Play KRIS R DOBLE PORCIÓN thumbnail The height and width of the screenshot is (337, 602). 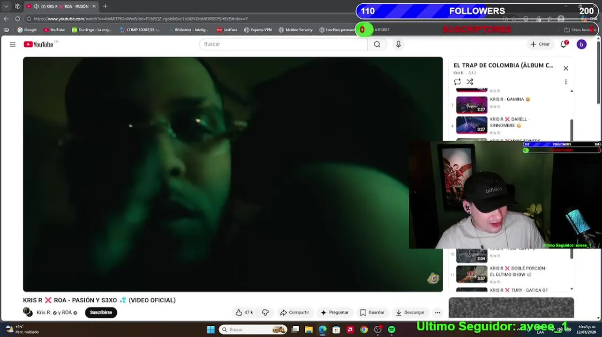[x=472, y=274]
